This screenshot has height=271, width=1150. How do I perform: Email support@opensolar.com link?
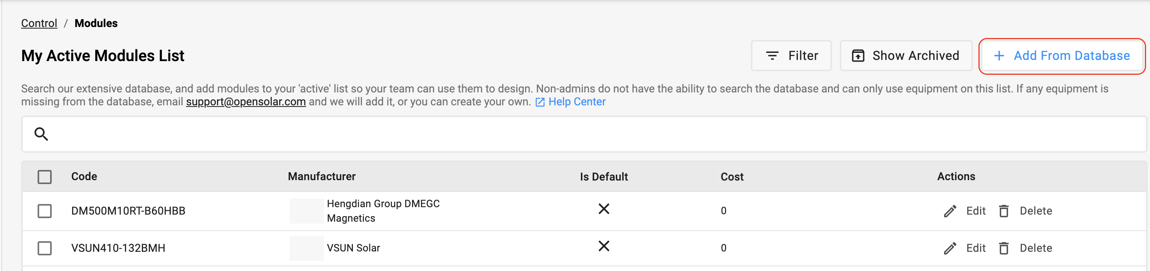pyautogui.click(x=246, y=102)
